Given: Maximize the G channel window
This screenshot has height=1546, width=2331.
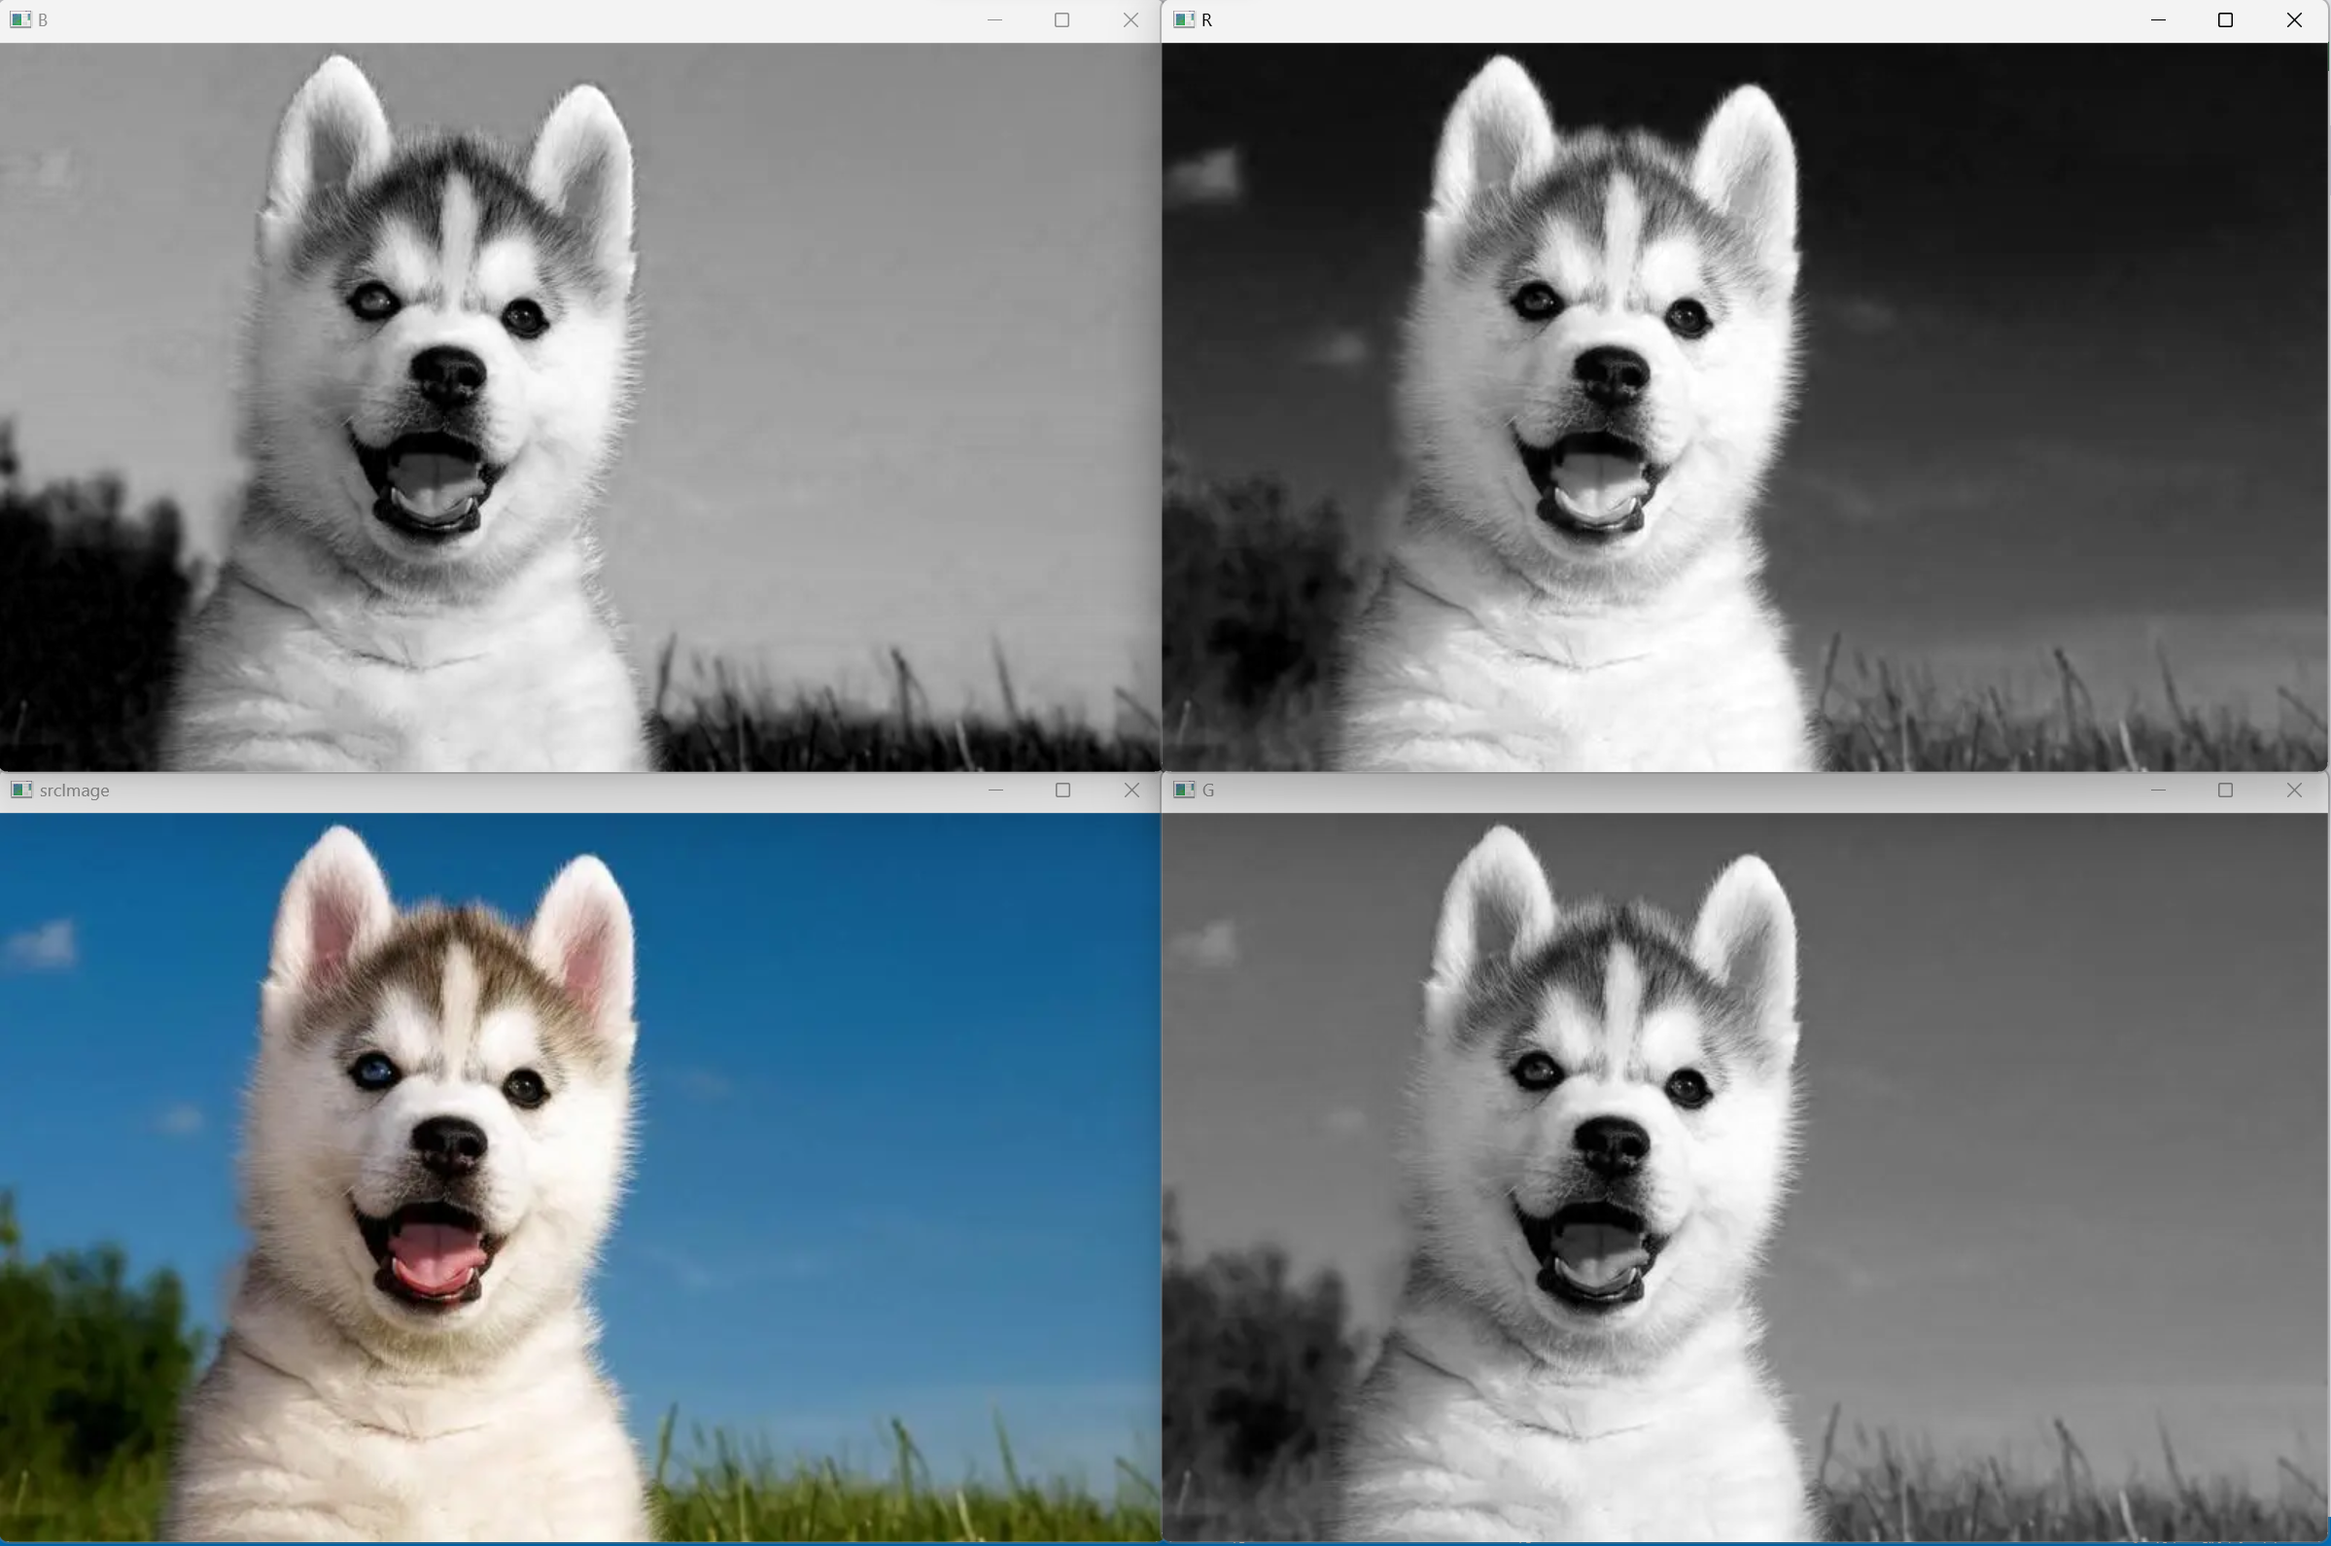Looking at the screenshot, I should (x=2224, y=790).
